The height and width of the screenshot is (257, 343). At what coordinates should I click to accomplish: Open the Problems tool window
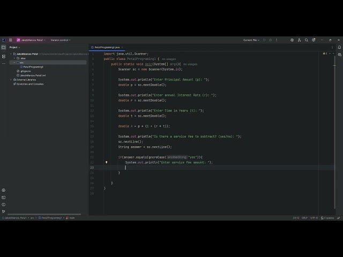tap(4, 205)
